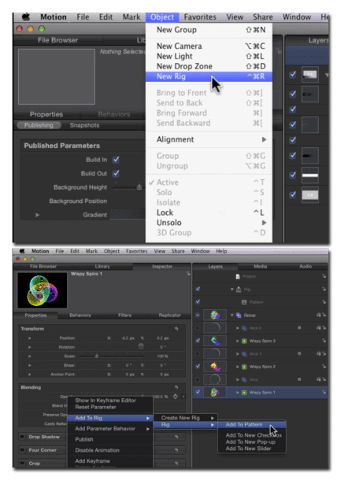The height and width of the screenshot is (480, 341).
Task: Click the Transform section reset arrow icon
Action: [x=176, y=329]
